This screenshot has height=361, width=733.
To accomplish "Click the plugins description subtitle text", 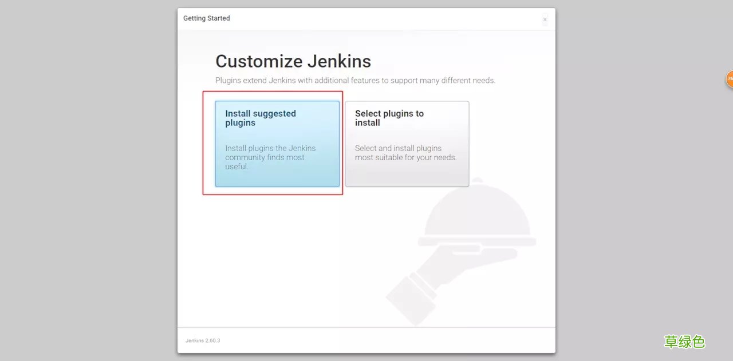I will point(355,80).
